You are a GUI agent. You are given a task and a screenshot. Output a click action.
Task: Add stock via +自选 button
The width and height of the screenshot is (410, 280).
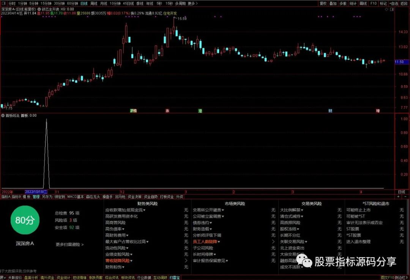tap(394, 3)
